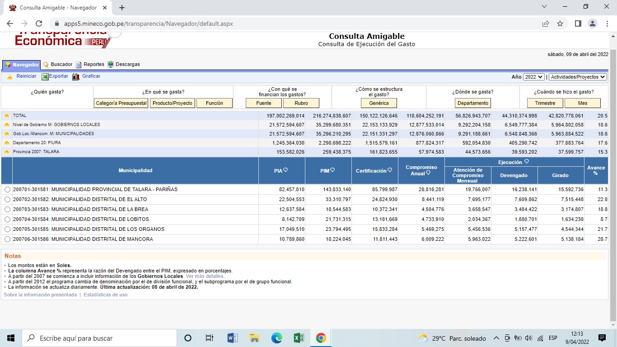This screenshot has height=347, width=617.
Task: Click the Windows taskbar search box
Action: pyautogui.click(x=99, y=338)
